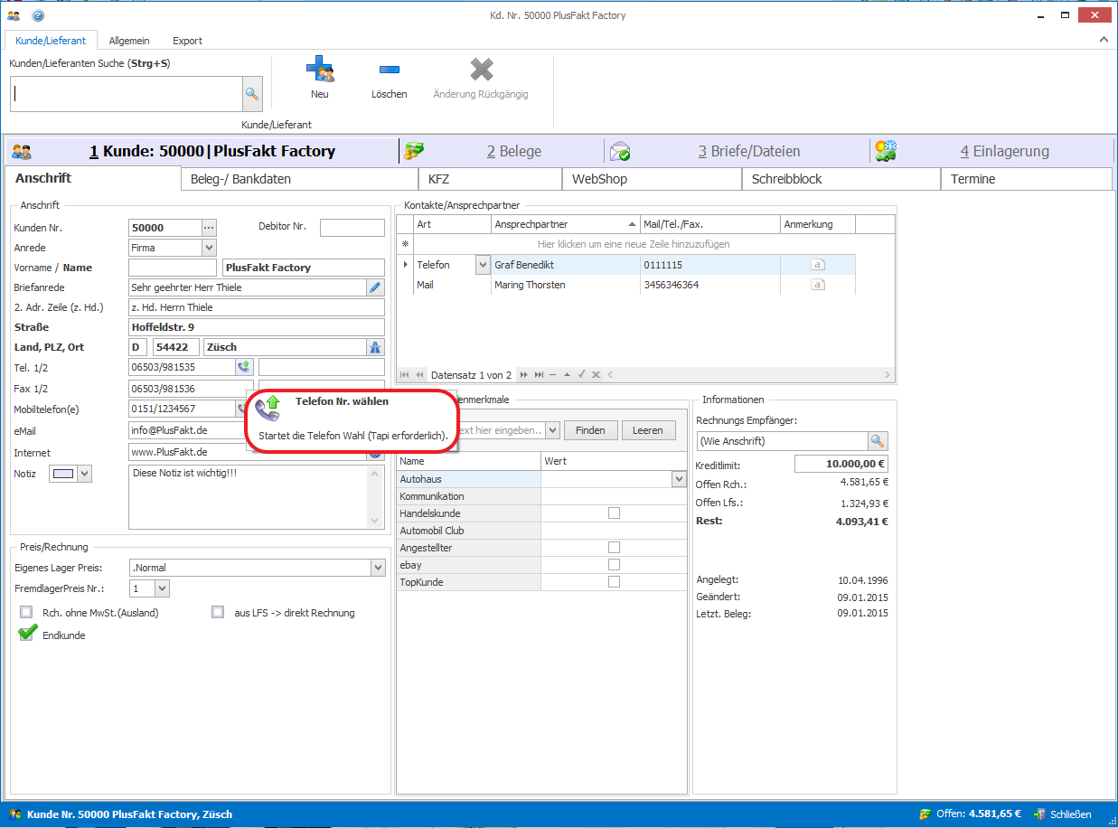Go to next page in contact navigator
The image size is (1118, 828).
point(524,375)
